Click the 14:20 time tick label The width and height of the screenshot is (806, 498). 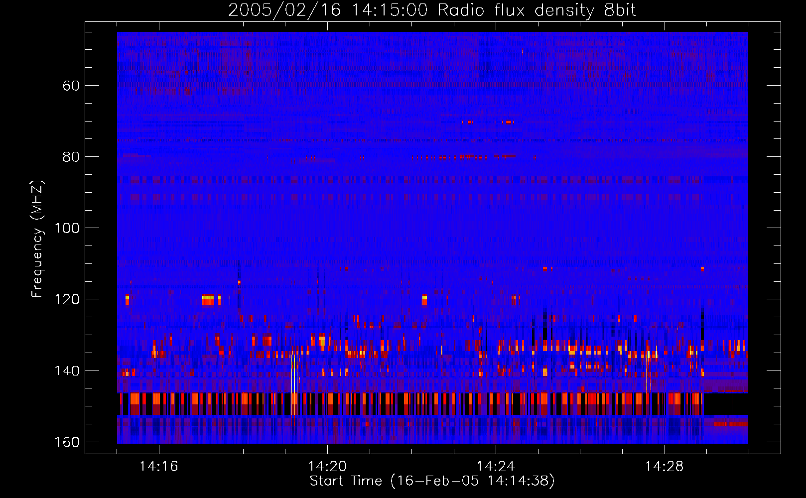point(327,467)
